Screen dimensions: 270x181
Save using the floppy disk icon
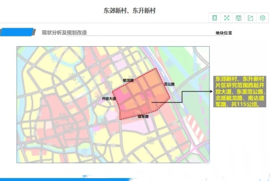239,18
